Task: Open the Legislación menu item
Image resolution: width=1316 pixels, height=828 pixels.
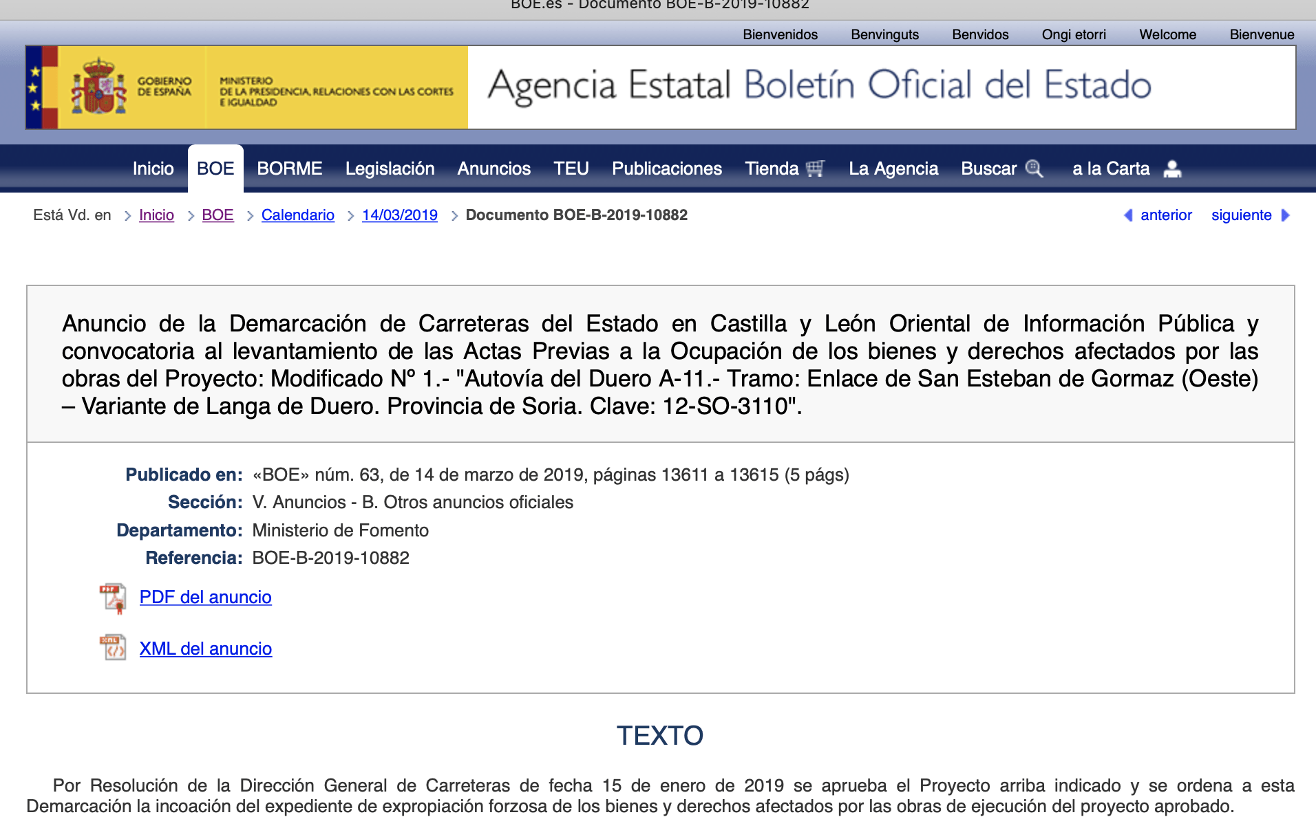Action: pos(390,168)
